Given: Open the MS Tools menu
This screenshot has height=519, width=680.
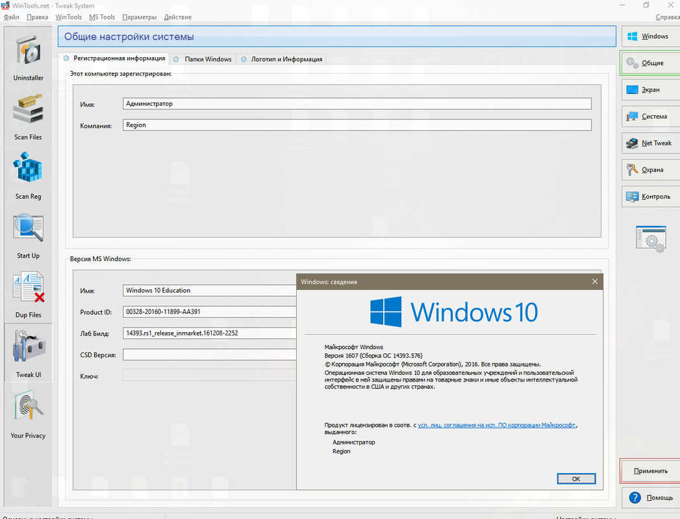Looking at the screenshot, I should (x=102, y=17).
